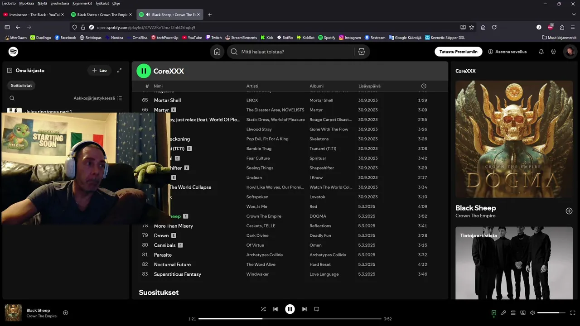Open the Tiedosto menu

click(x=9, y=3)
